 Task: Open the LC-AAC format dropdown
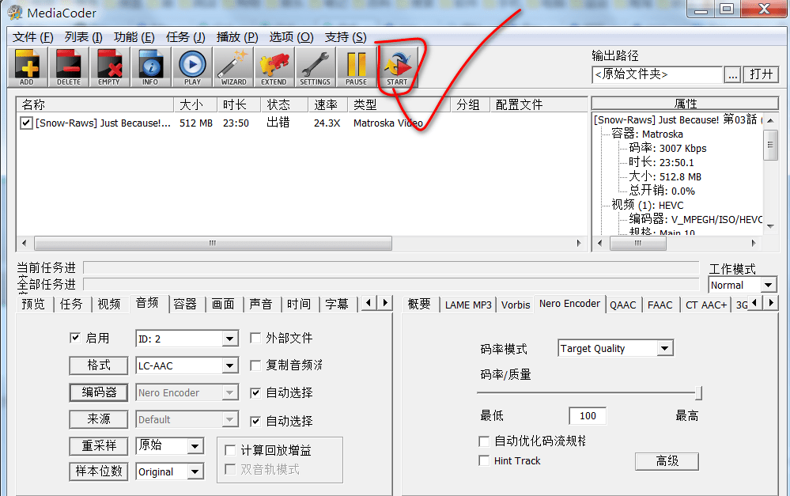pos(187,365)
